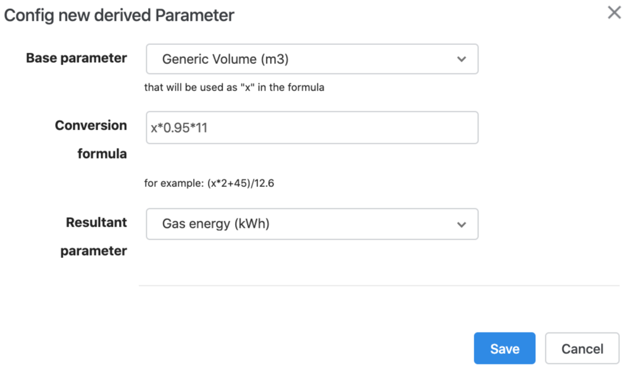Click the hint about "x" in the formula
This screenshot has width=623, height=368.
234,88
